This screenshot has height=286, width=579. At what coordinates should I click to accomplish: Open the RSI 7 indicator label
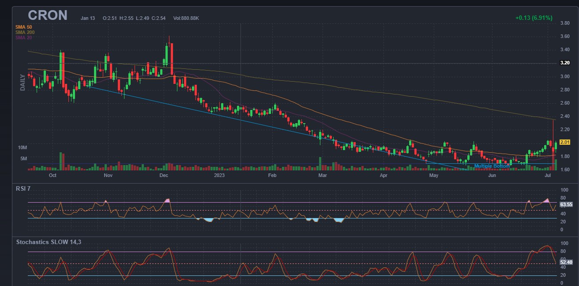(23, 189)
